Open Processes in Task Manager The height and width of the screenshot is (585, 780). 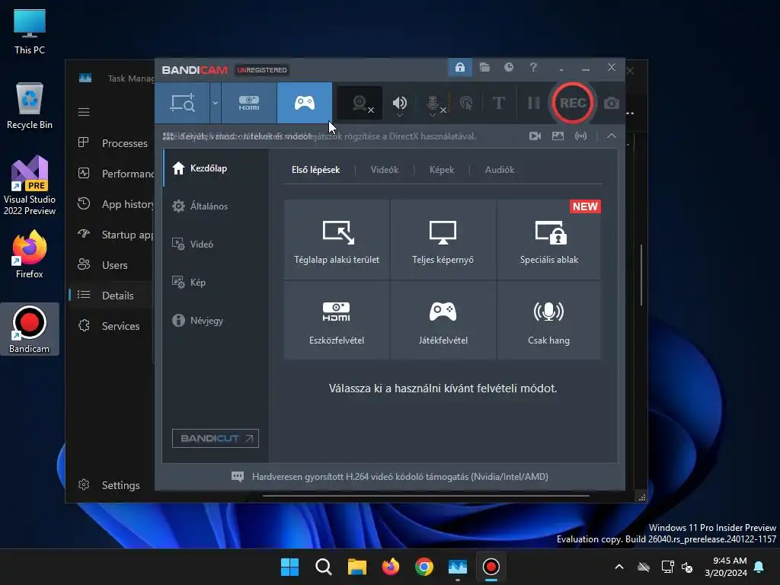(x=112, y=143)
